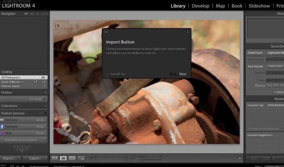This screenshot has width=284, height=167.
Task: Adjust the thumbnail zoom slider
Action: 141,160
